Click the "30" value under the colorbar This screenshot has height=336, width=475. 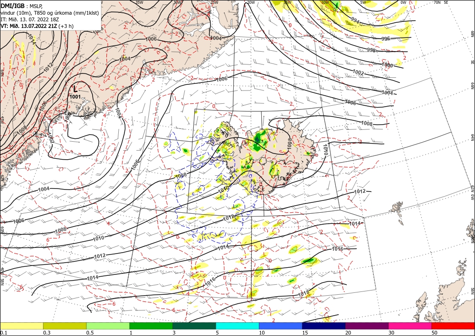pyautogui.click(x=391, y=333)
